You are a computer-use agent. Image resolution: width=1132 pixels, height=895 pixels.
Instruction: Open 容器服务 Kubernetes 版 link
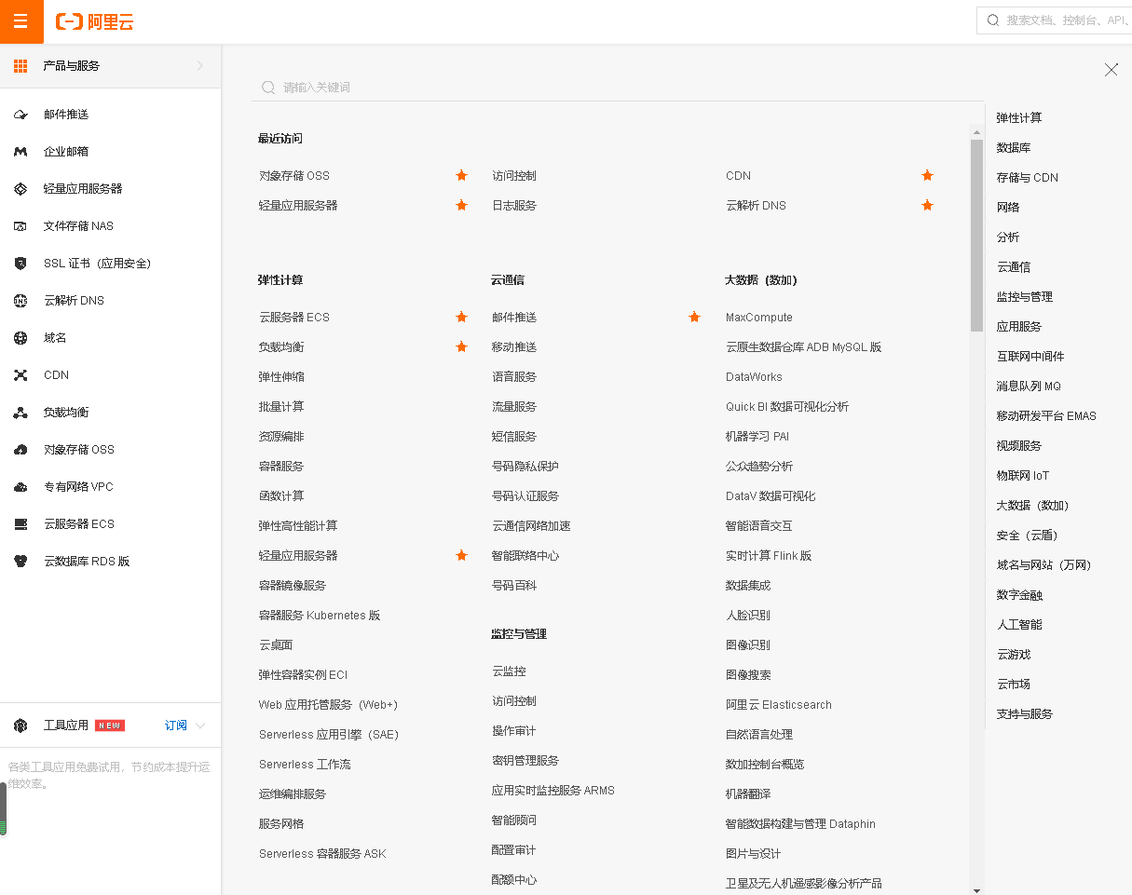point(320,616)
